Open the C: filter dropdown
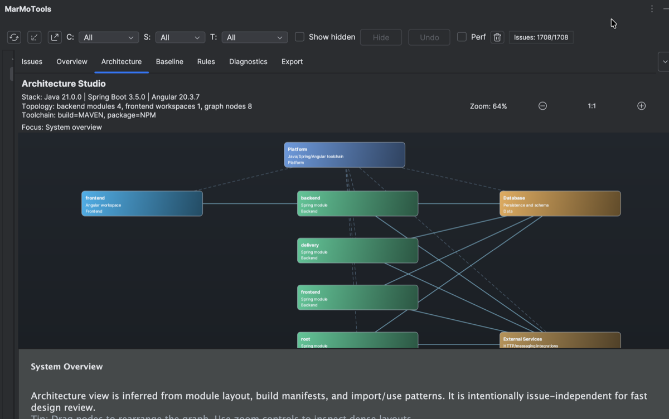Viewport: 669px width, 419px height. tap(108, 37)
